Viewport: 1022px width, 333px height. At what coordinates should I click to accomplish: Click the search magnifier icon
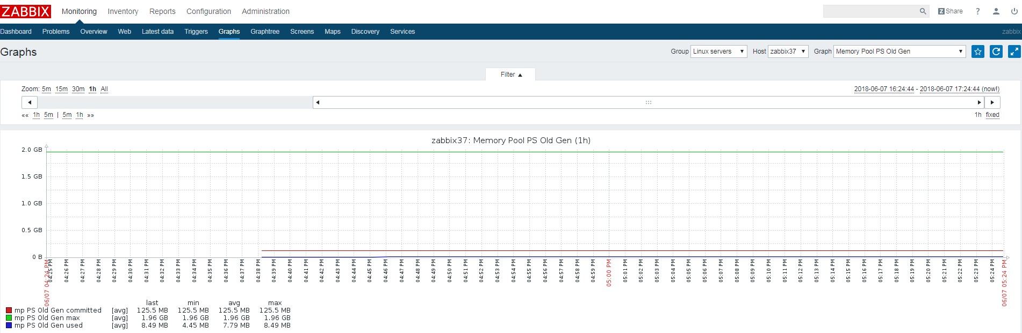point(923,11)
